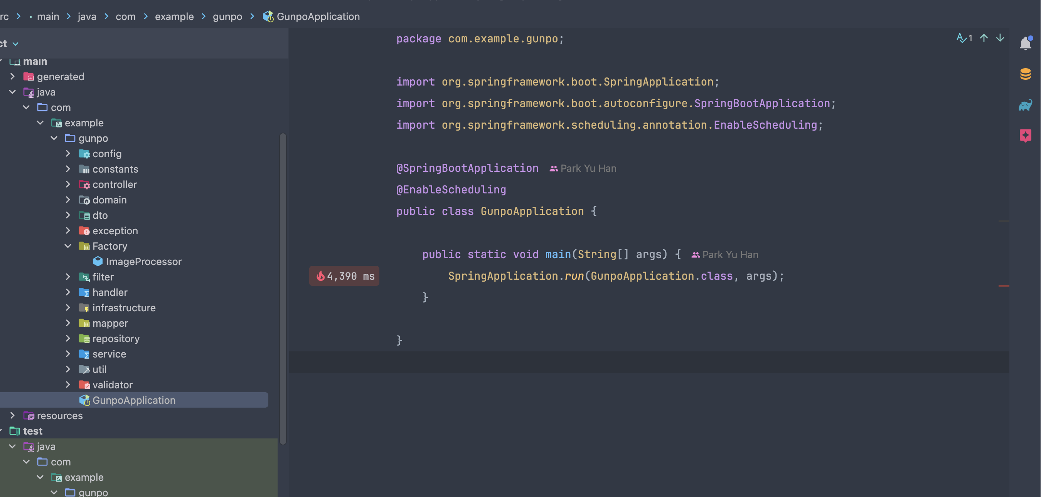This screenshot has width=1041, height=497.
Task: Click the red error stripe mark in editor gutter
Action: tap(1004, 286)
